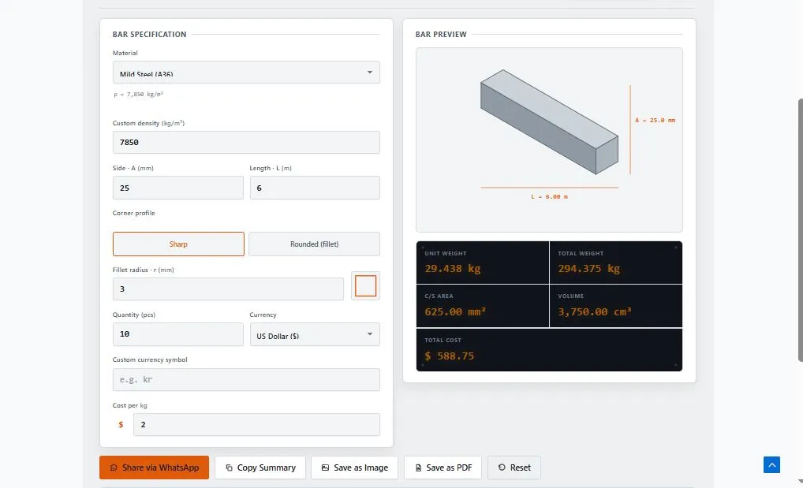
Task: Click the density note 7,850 kg/m³
Action: click(x=138, y=95)
